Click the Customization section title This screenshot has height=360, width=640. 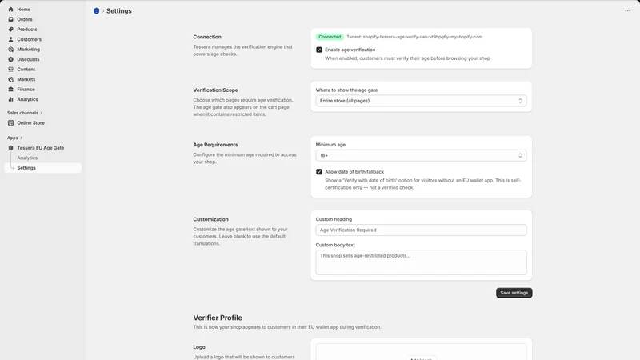[210, 219]
